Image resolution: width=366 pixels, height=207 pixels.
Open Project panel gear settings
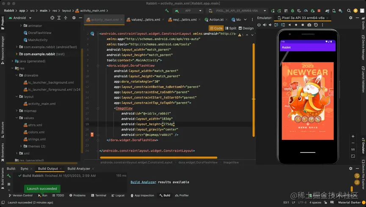pyautogui.click(x=74, y=18)
